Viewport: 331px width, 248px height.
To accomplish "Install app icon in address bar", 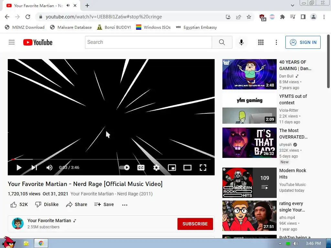I will [x=228, y=17].
